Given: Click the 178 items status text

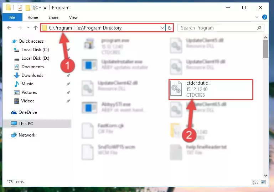Looking at the screenshot, I should [x=15, y=182].
